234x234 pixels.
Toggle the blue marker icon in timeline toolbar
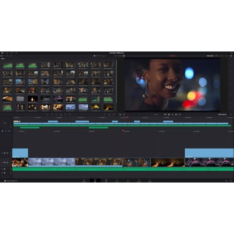(6, 131)
